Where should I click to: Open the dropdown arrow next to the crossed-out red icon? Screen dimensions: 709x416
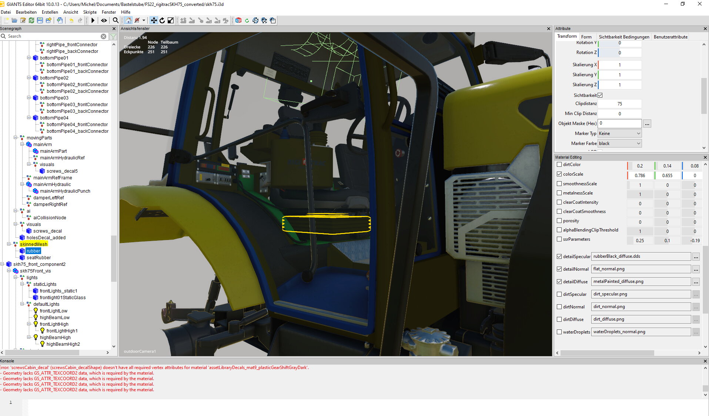(144, 20)
